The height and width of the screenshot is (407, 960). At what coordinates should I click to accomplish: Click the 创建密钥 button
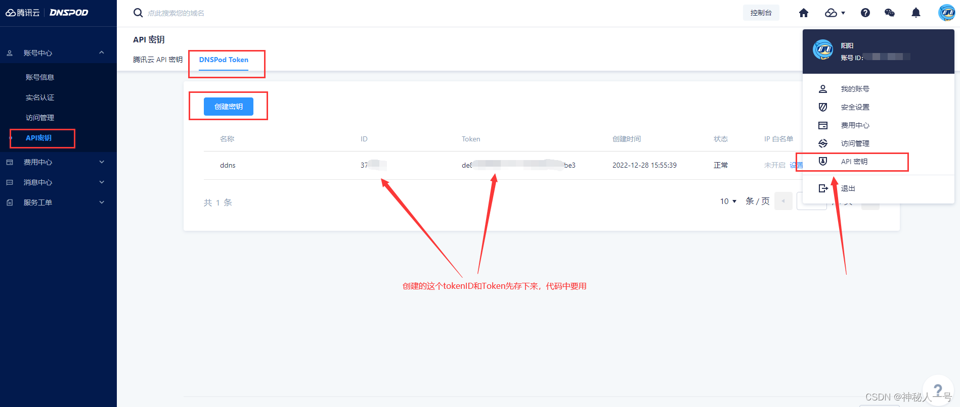[x=229, y=107]
